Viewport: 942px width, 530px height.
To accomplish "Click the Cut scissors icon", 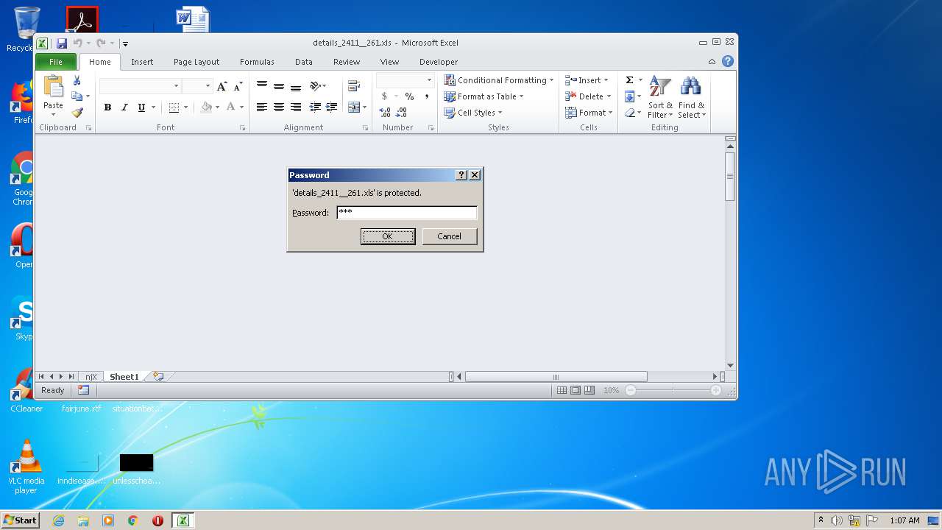I will coord(77,81).
